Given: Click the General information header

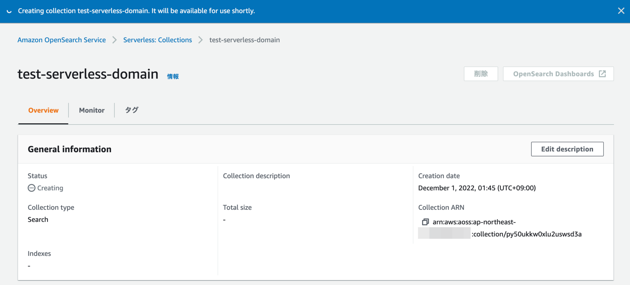Looking at the screenshot, I should tap(70, 149).
